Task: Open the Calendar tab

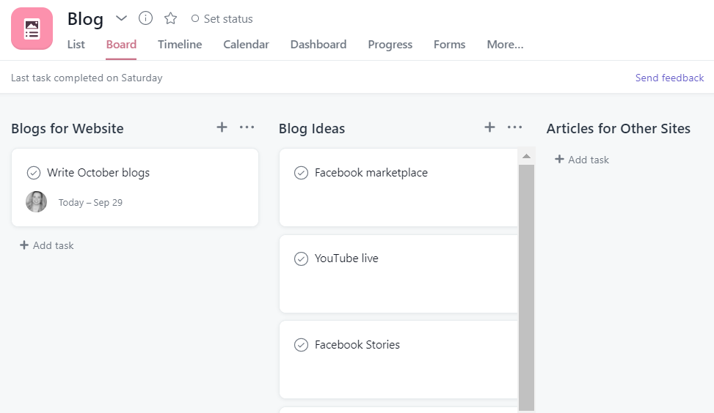Action: [x=246, y=45]
